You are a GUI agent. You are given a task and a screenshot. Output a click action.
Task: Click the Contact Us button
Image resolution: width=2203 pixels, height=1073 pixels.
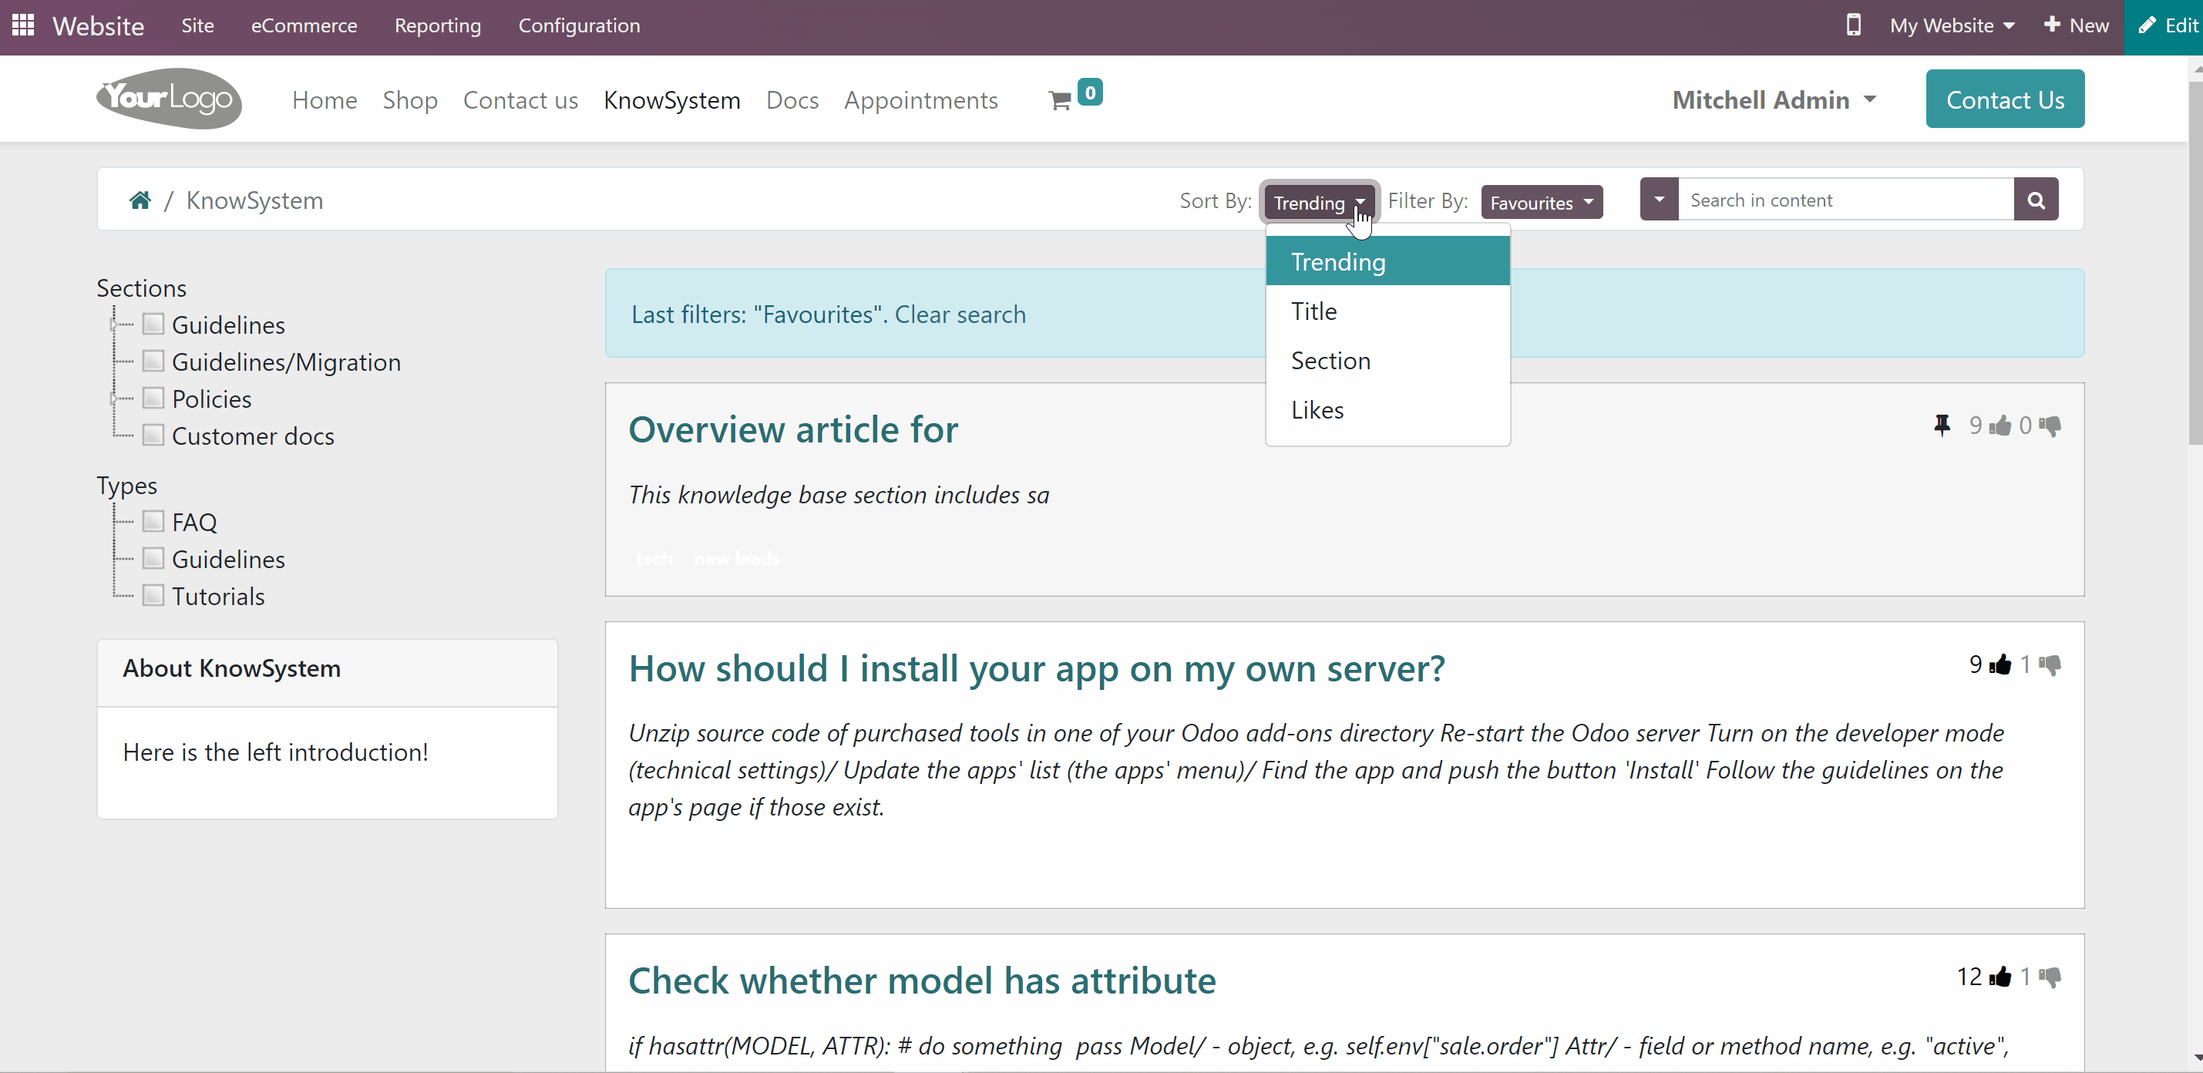click(x=2005, y=99)
